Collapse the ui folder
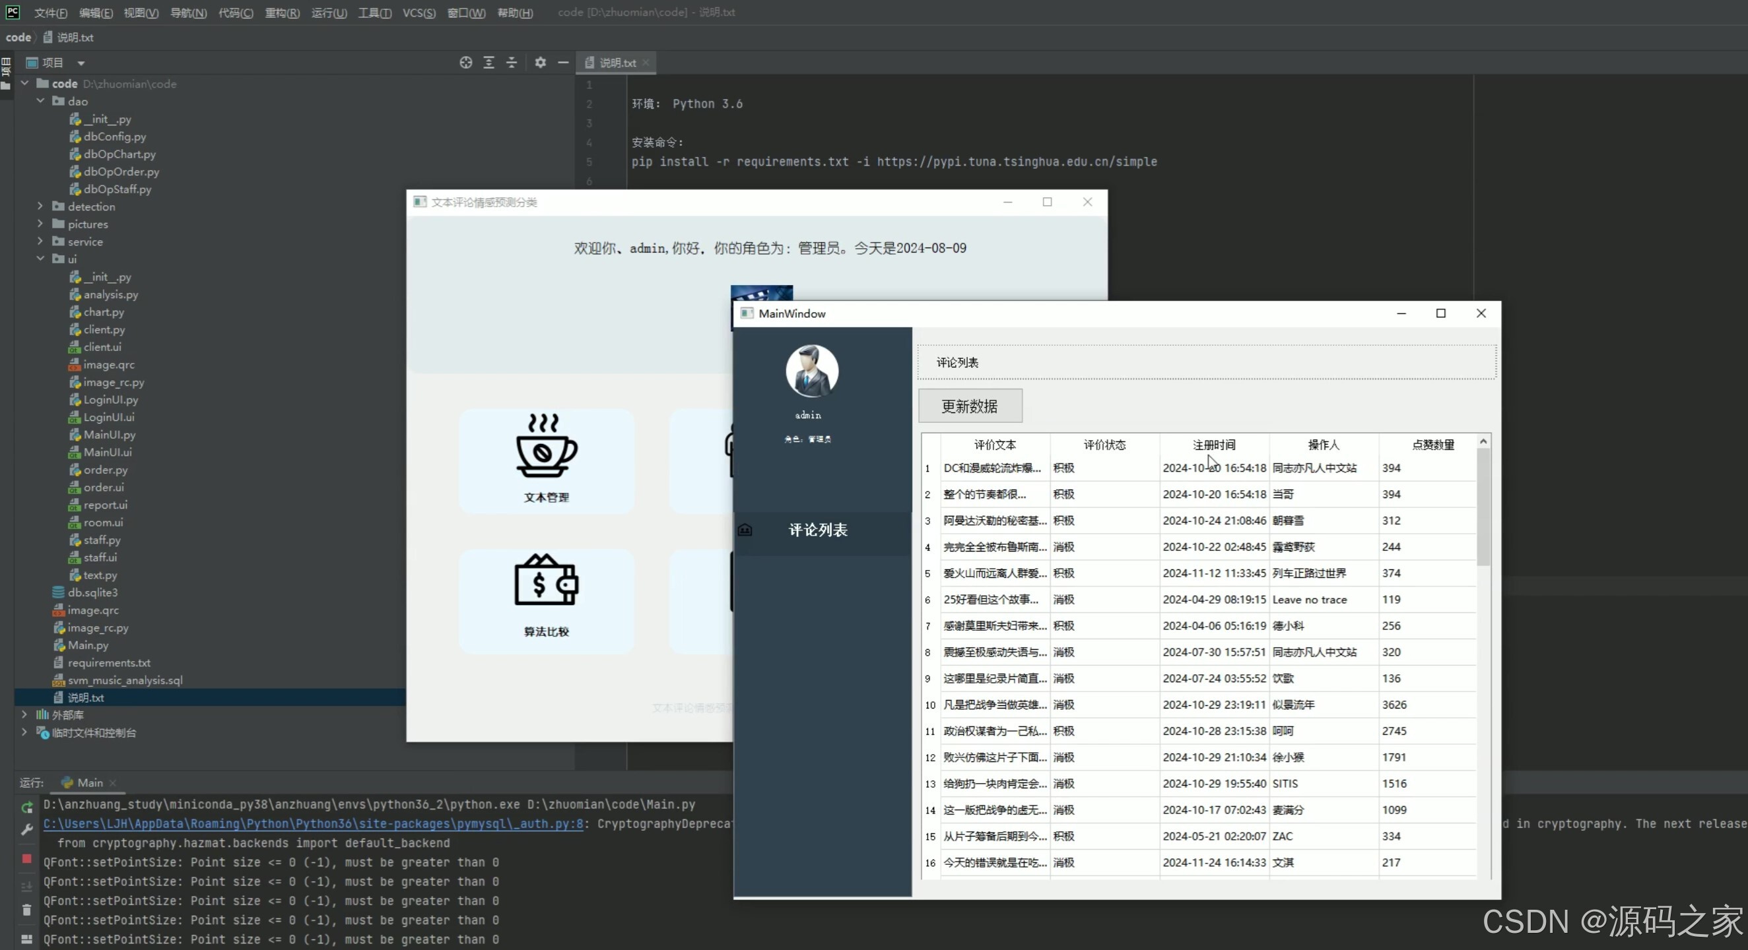 (41, 259)
